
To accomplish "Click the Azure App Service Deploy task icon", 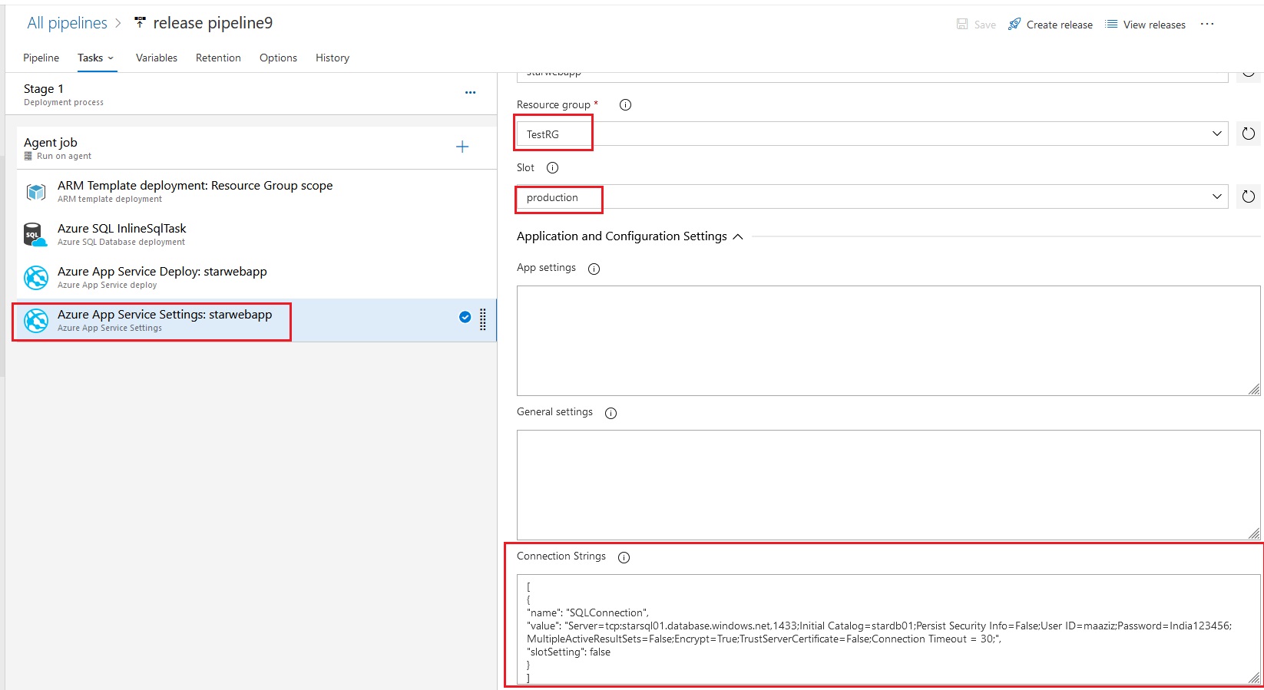I will (x=35, y=278).
